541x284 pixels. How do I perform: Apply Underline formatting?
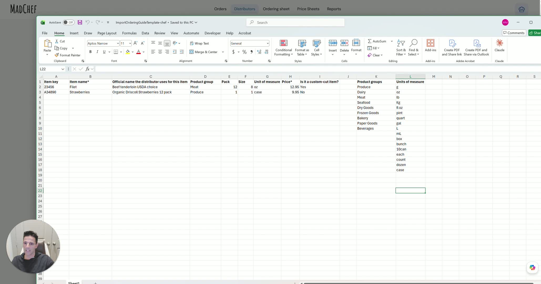coord(104,52)
